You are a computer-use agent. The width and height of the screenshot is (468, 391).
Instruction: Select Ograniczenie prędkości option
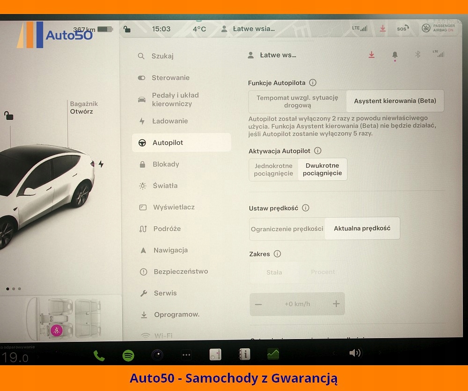pyautogui.click(x=287, y=229)
